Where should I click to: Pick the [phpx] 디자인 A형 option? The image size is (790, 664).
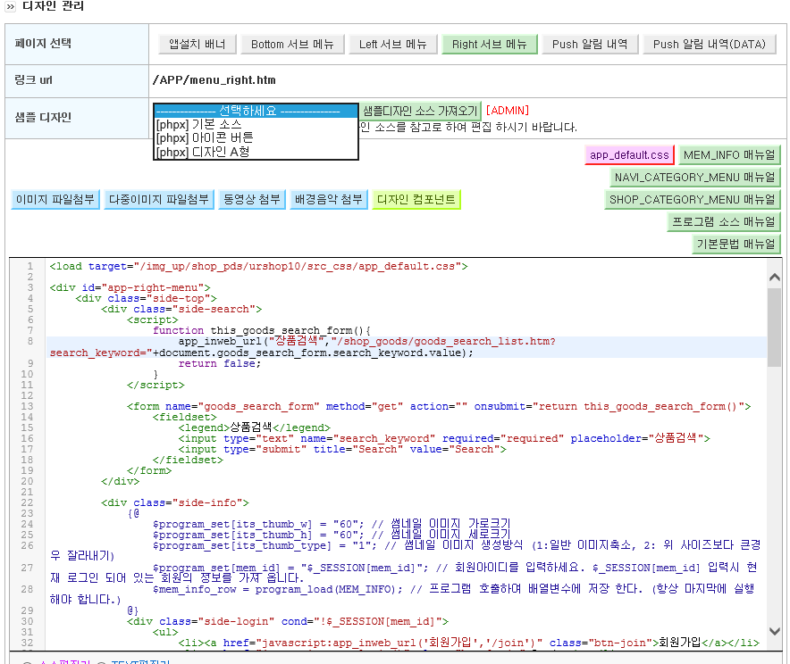203,152
